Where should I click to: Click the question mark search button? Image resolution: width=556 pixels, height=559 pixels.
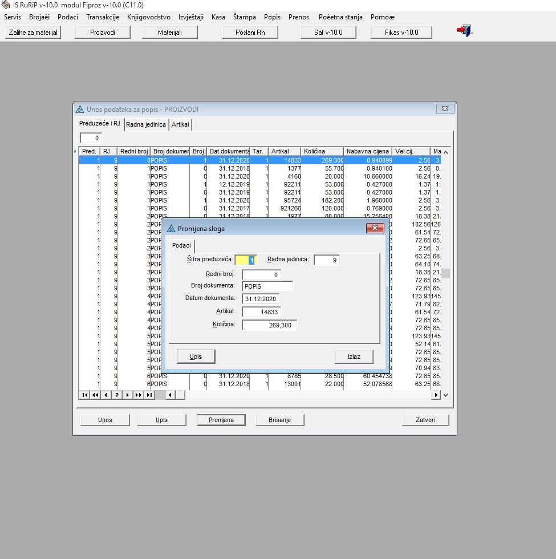coord(116,395)
